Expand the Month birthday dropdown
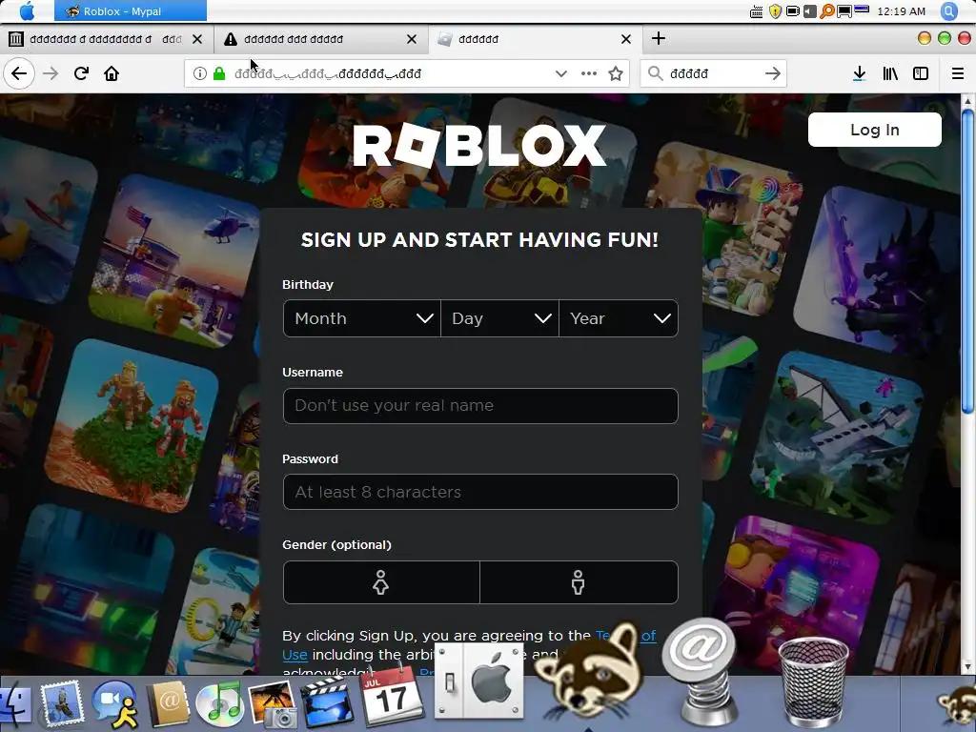Screen dimensions: 976x732 (361, 318)
